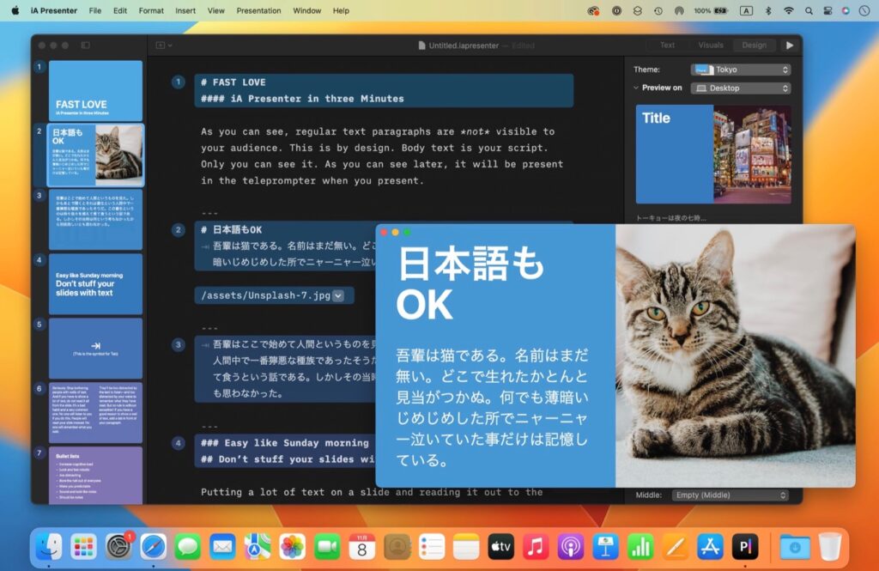Image resolution: width=879 pixels, height=571 pixels.
Task: Click the slide 2 number badge in the editor
Action: click(x=178, y=230)
